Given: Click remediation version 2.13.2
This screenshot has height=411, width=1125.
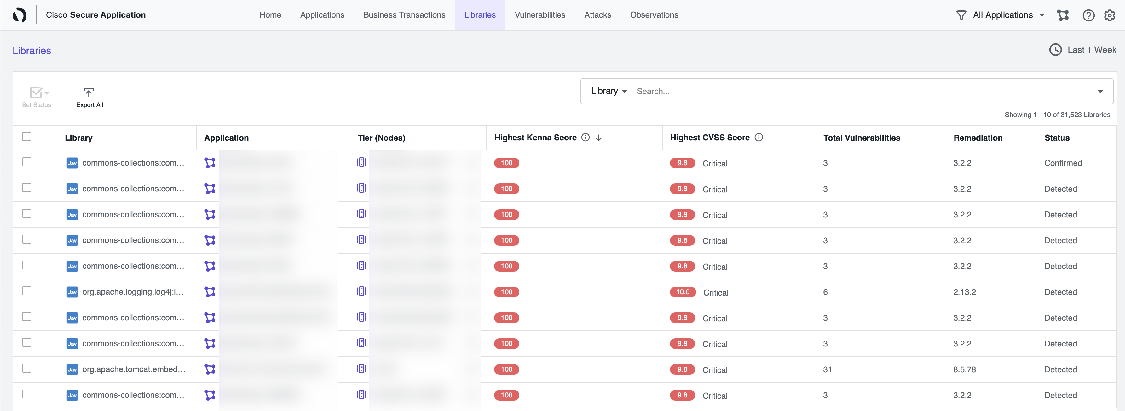Looking at the screenshot, I should pos(964,292).
